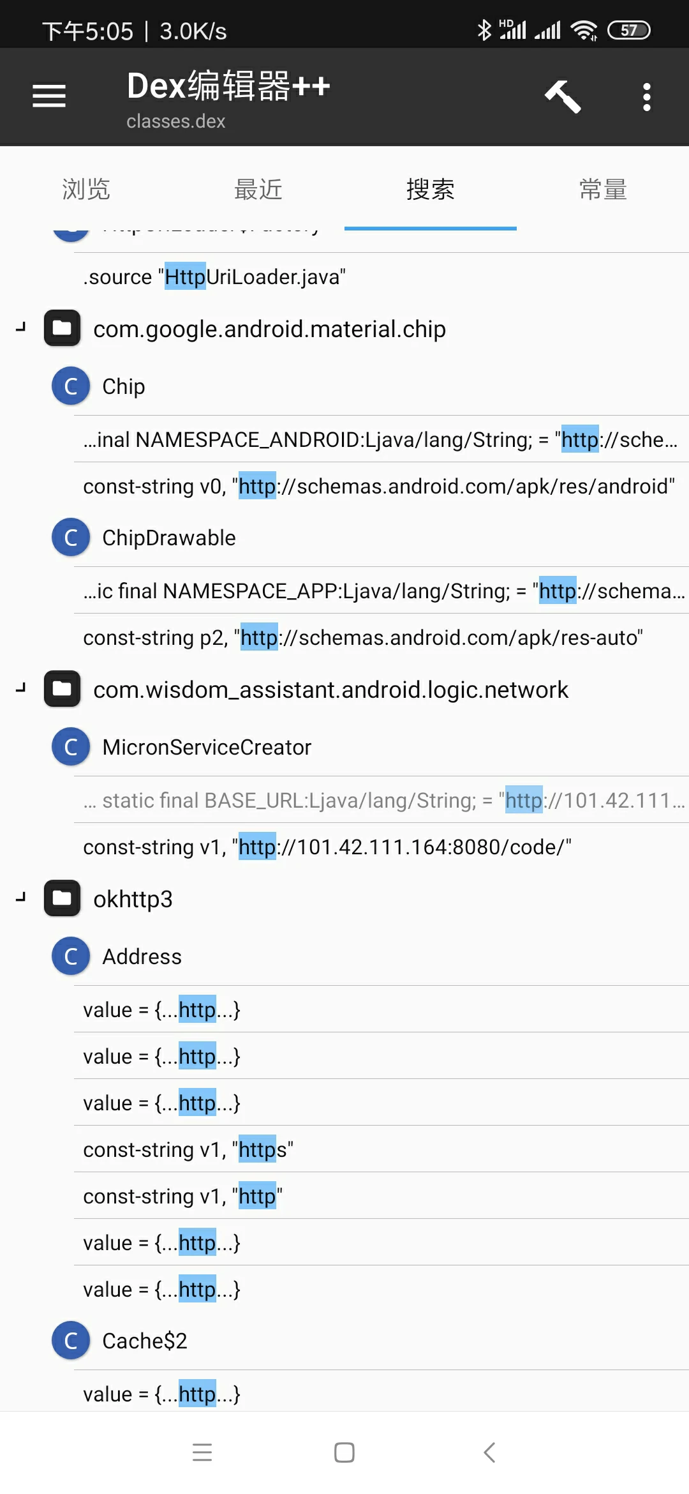Tap the MicronServiceCreator class icon
Viewport: 689px width, 1494px height.
pyautogui.click(x=71, y=747)
